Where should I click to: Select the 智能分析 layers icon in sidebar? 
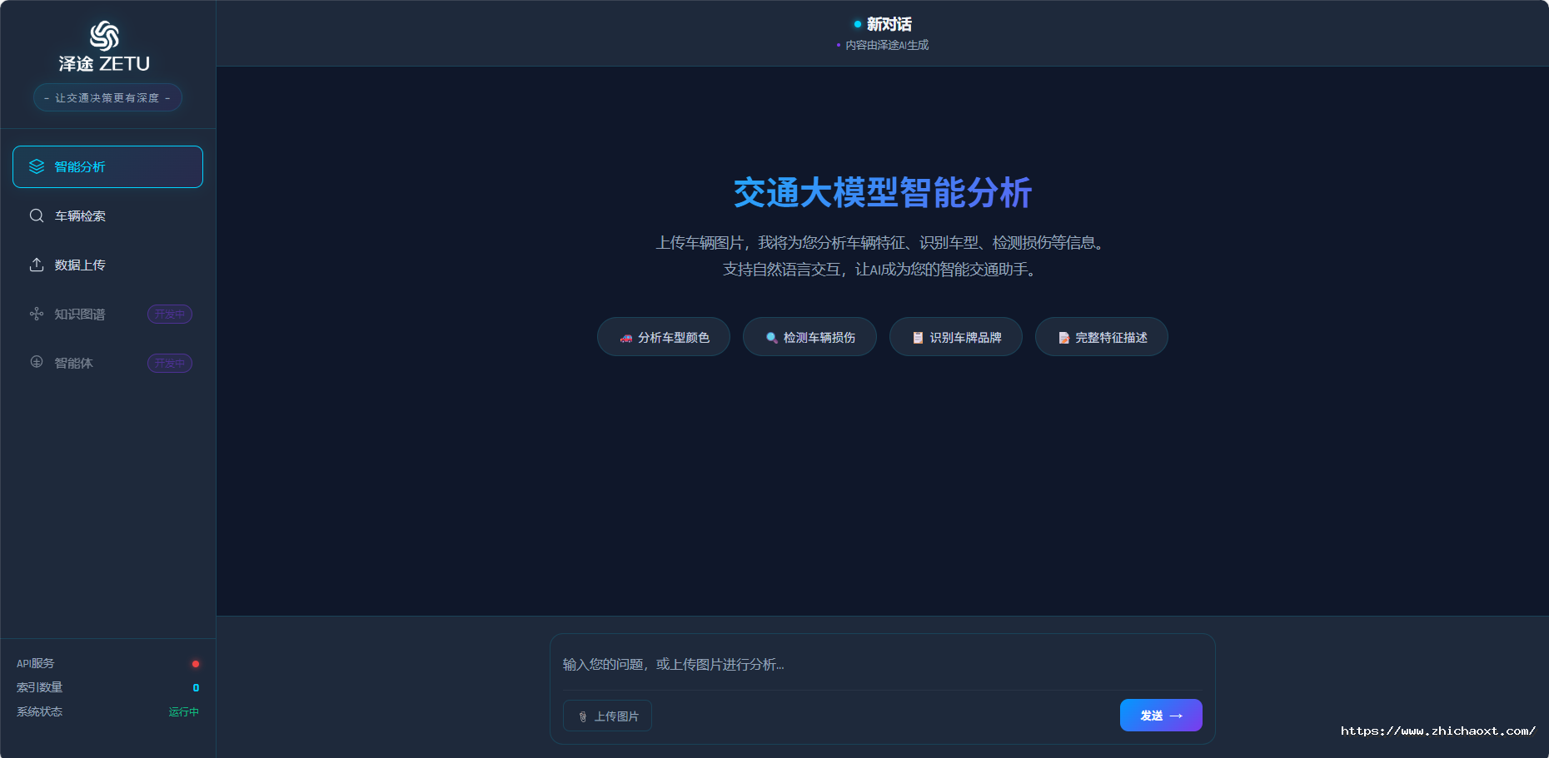tap(36, 166)
